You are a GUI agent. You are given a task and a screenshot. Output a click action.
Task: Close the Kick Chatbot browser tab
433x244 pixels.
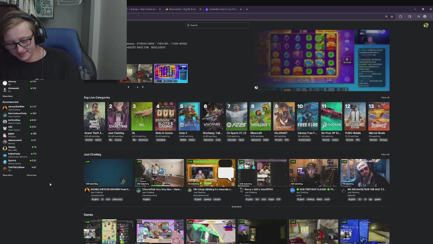[x=160, y=9]
